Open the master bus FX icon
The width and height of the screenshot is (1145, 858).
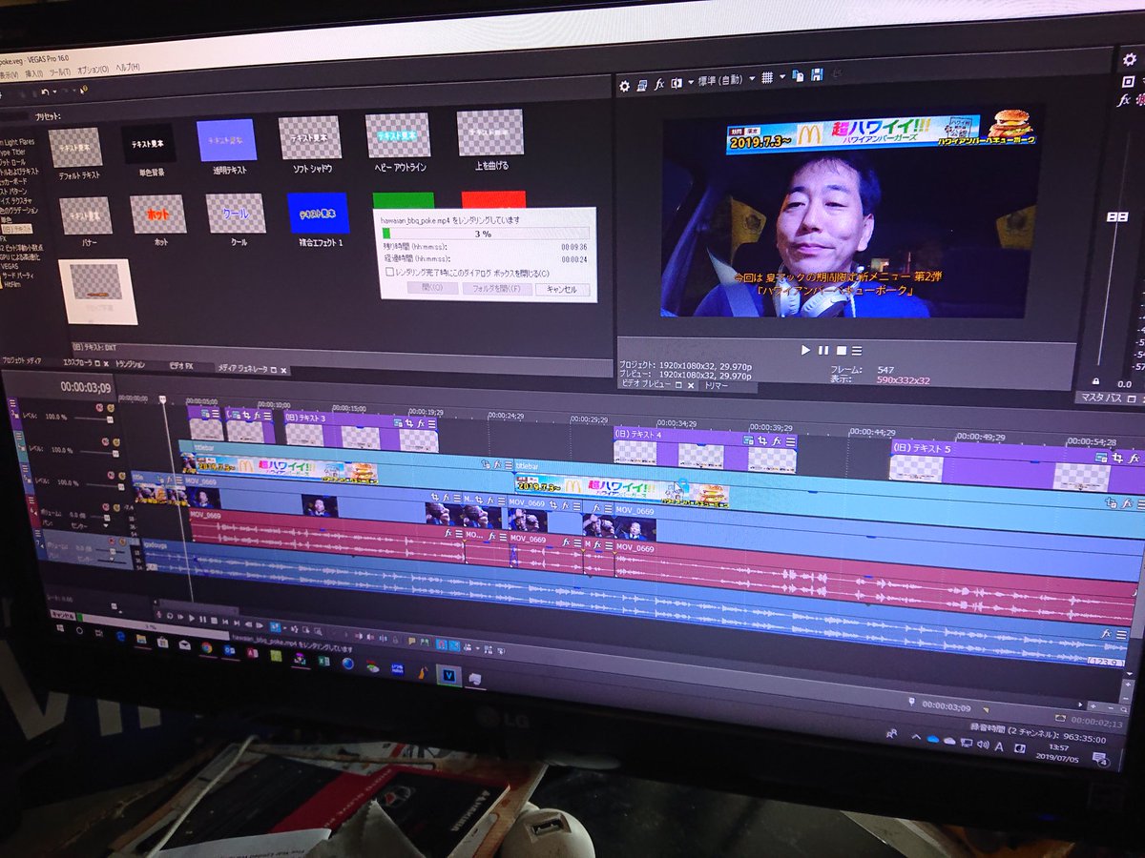[1124, 99]
